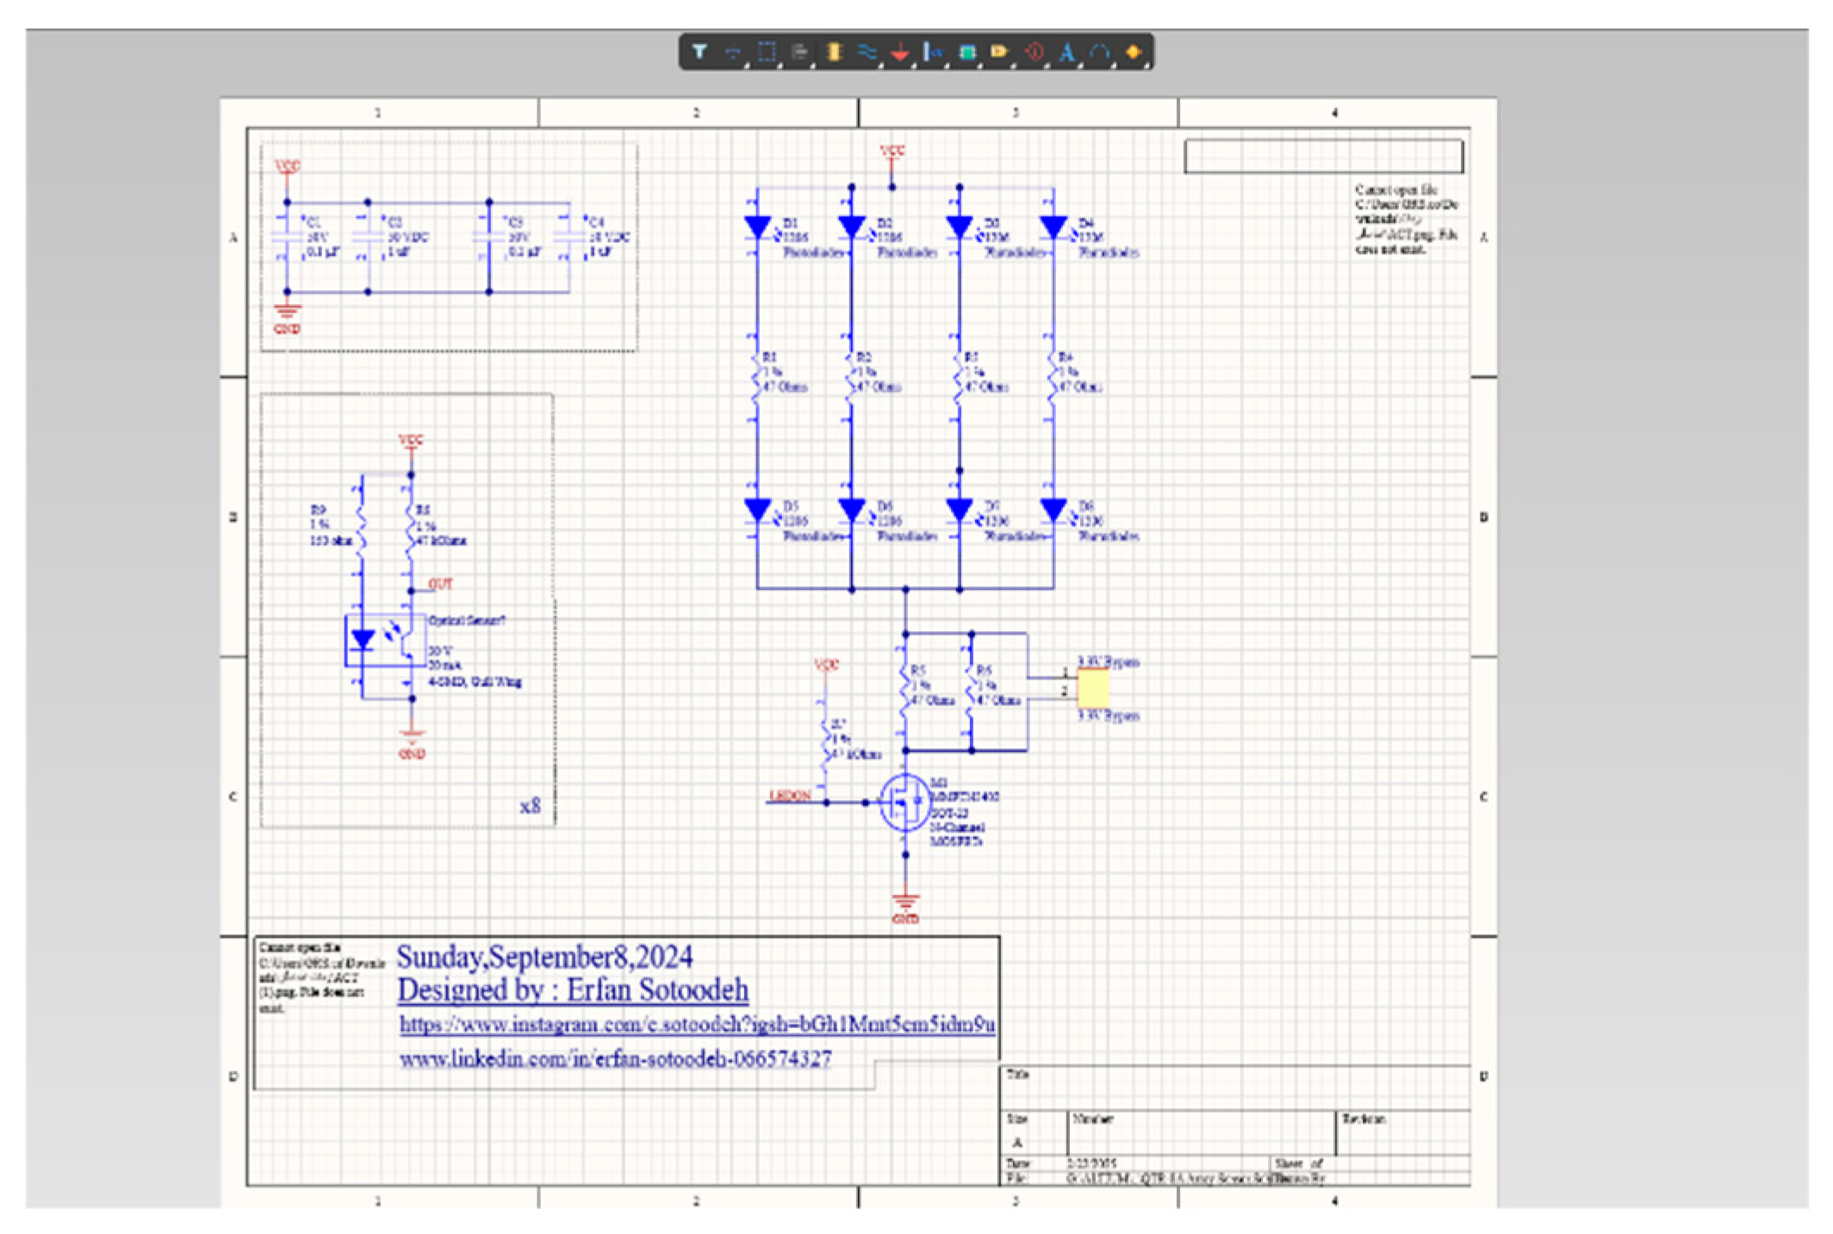Expand options under the Filter tool
Image resolution: width=1833 pixels, height=1234 pixels.
(x=746, y=65)
